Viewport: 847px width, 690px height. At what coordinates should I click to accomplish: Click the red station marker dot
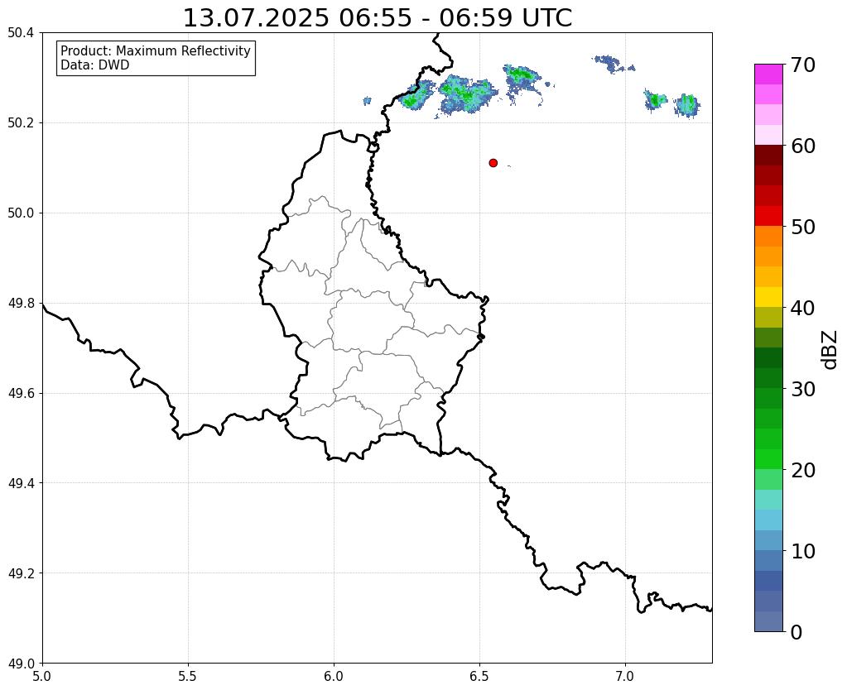pos(493,162)
